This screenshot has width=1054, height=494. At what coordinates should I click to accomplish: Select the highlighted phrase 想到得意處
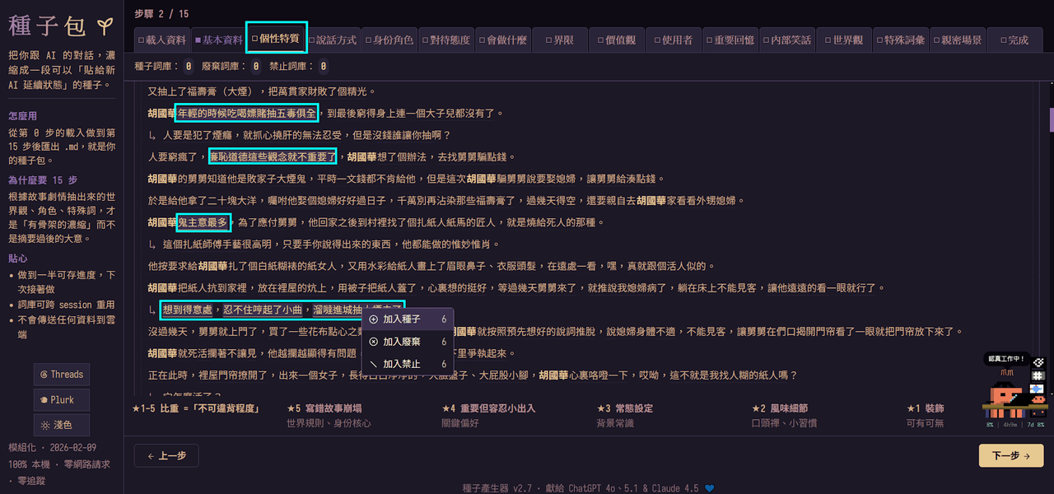[x=188, y=310]
